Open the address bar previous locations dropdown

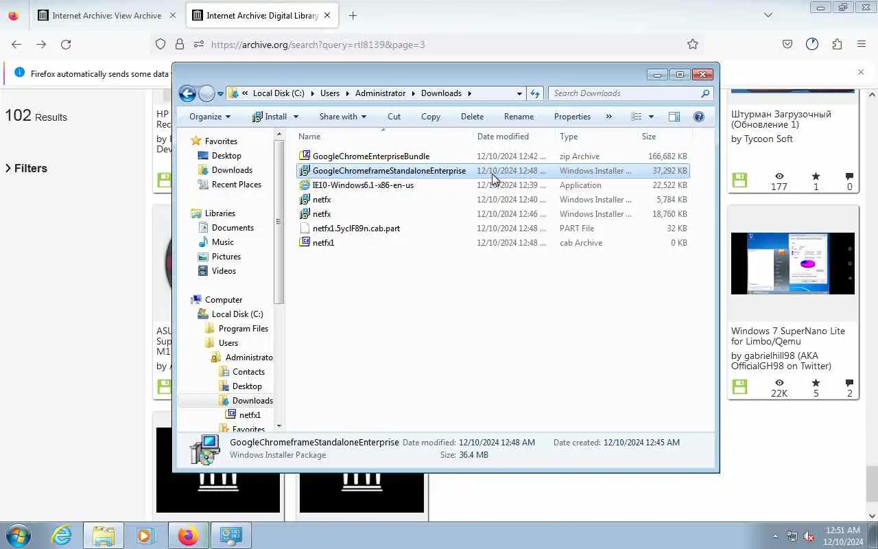pos(519,93)
